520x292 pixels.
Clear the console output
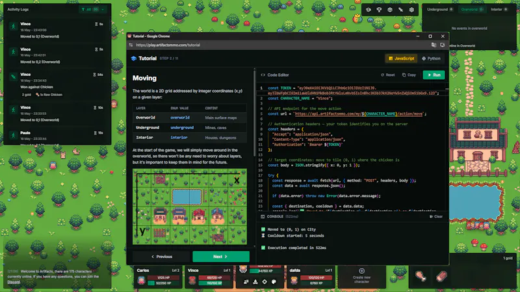(436, 217)
